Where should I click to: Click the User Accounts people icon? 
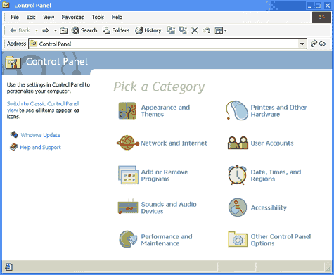pyautogui.click(x=238, y=143)
